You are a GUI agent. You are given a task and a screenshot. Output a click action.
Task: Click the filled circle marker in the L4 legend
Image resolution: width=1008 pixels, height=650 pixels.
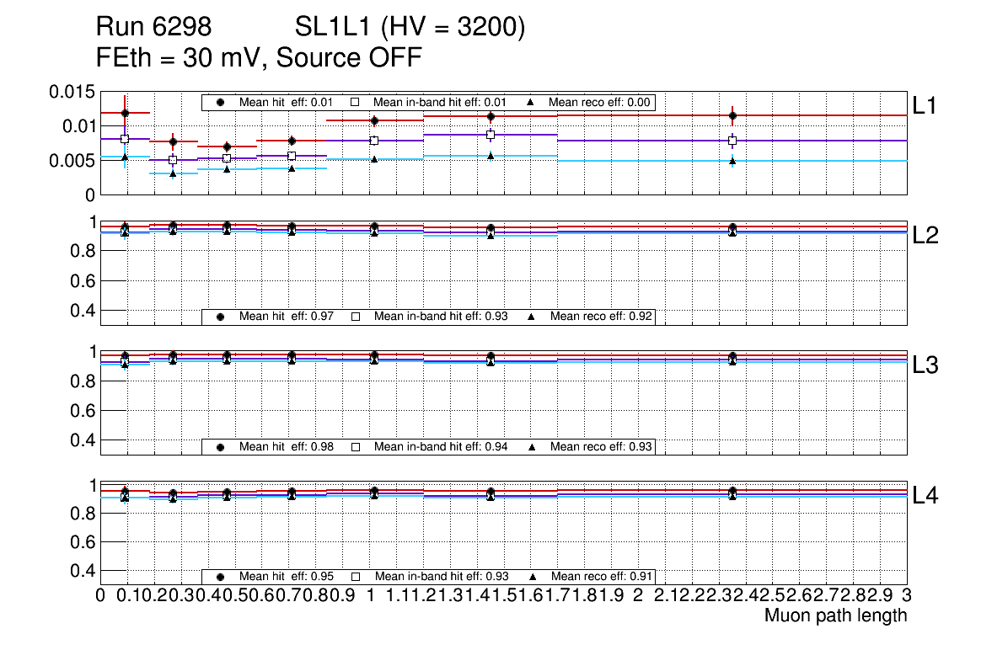(221, 577)
